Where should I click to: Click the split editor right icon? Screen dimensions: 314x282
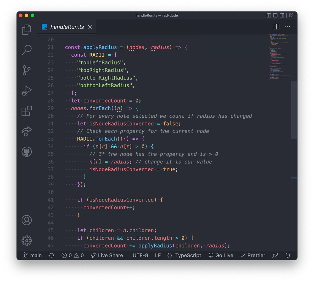(276, 27)
